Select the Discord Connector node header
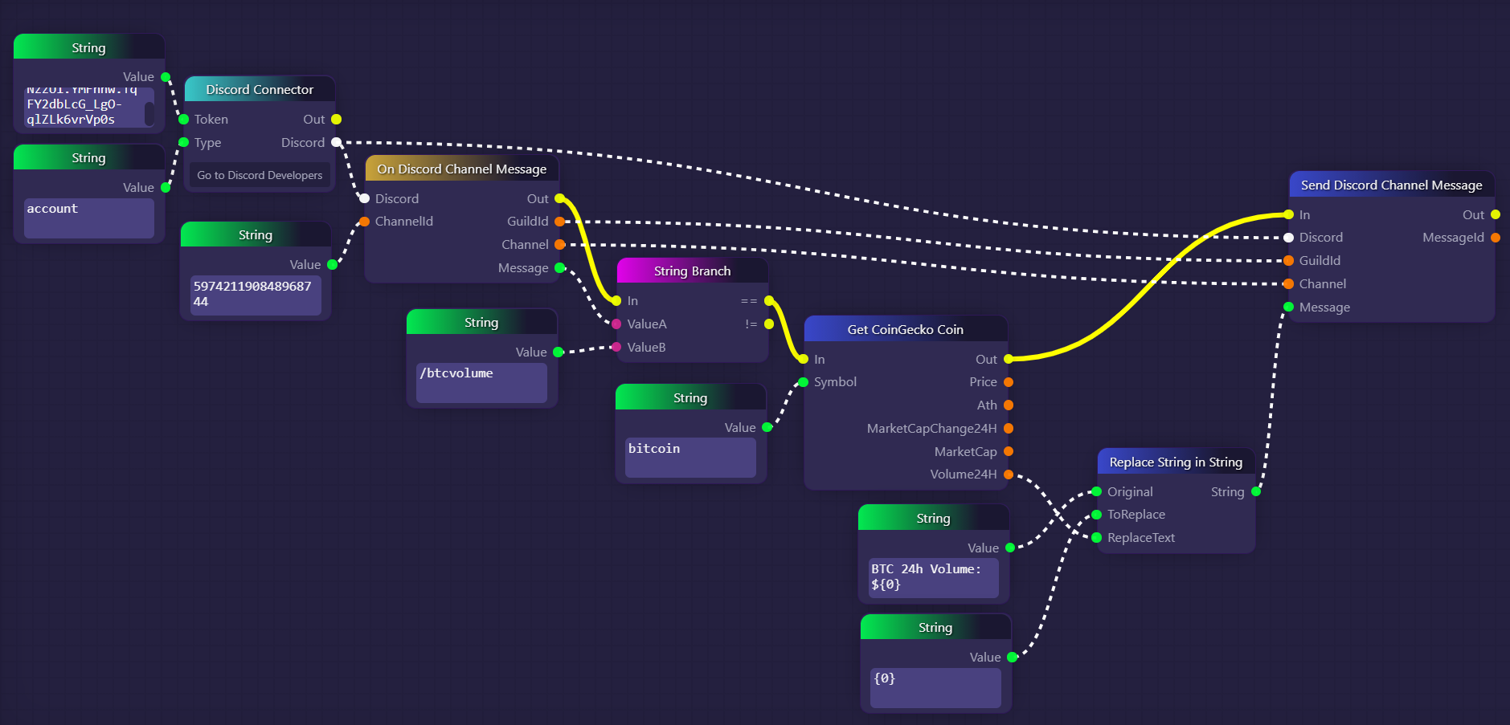 [259, 89]
